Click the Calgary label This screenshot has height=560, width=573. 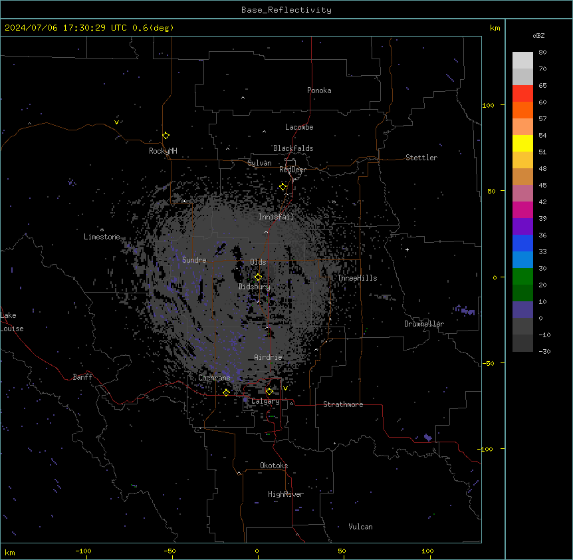tap(265, 401)
